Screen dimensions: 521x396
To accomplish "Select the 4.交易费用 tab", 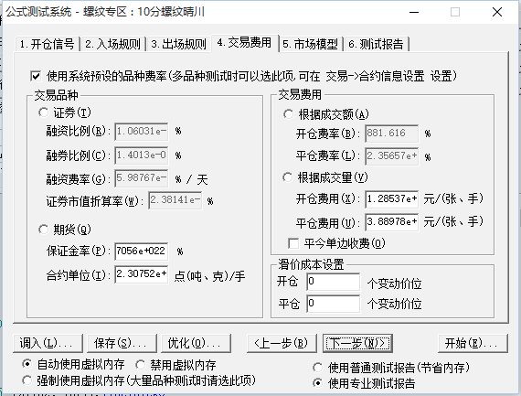I will (x=245, y=43).
